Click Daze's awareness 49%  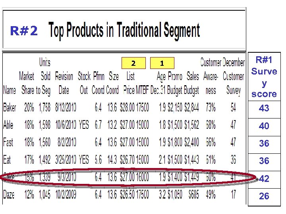[x=211, y=195]
